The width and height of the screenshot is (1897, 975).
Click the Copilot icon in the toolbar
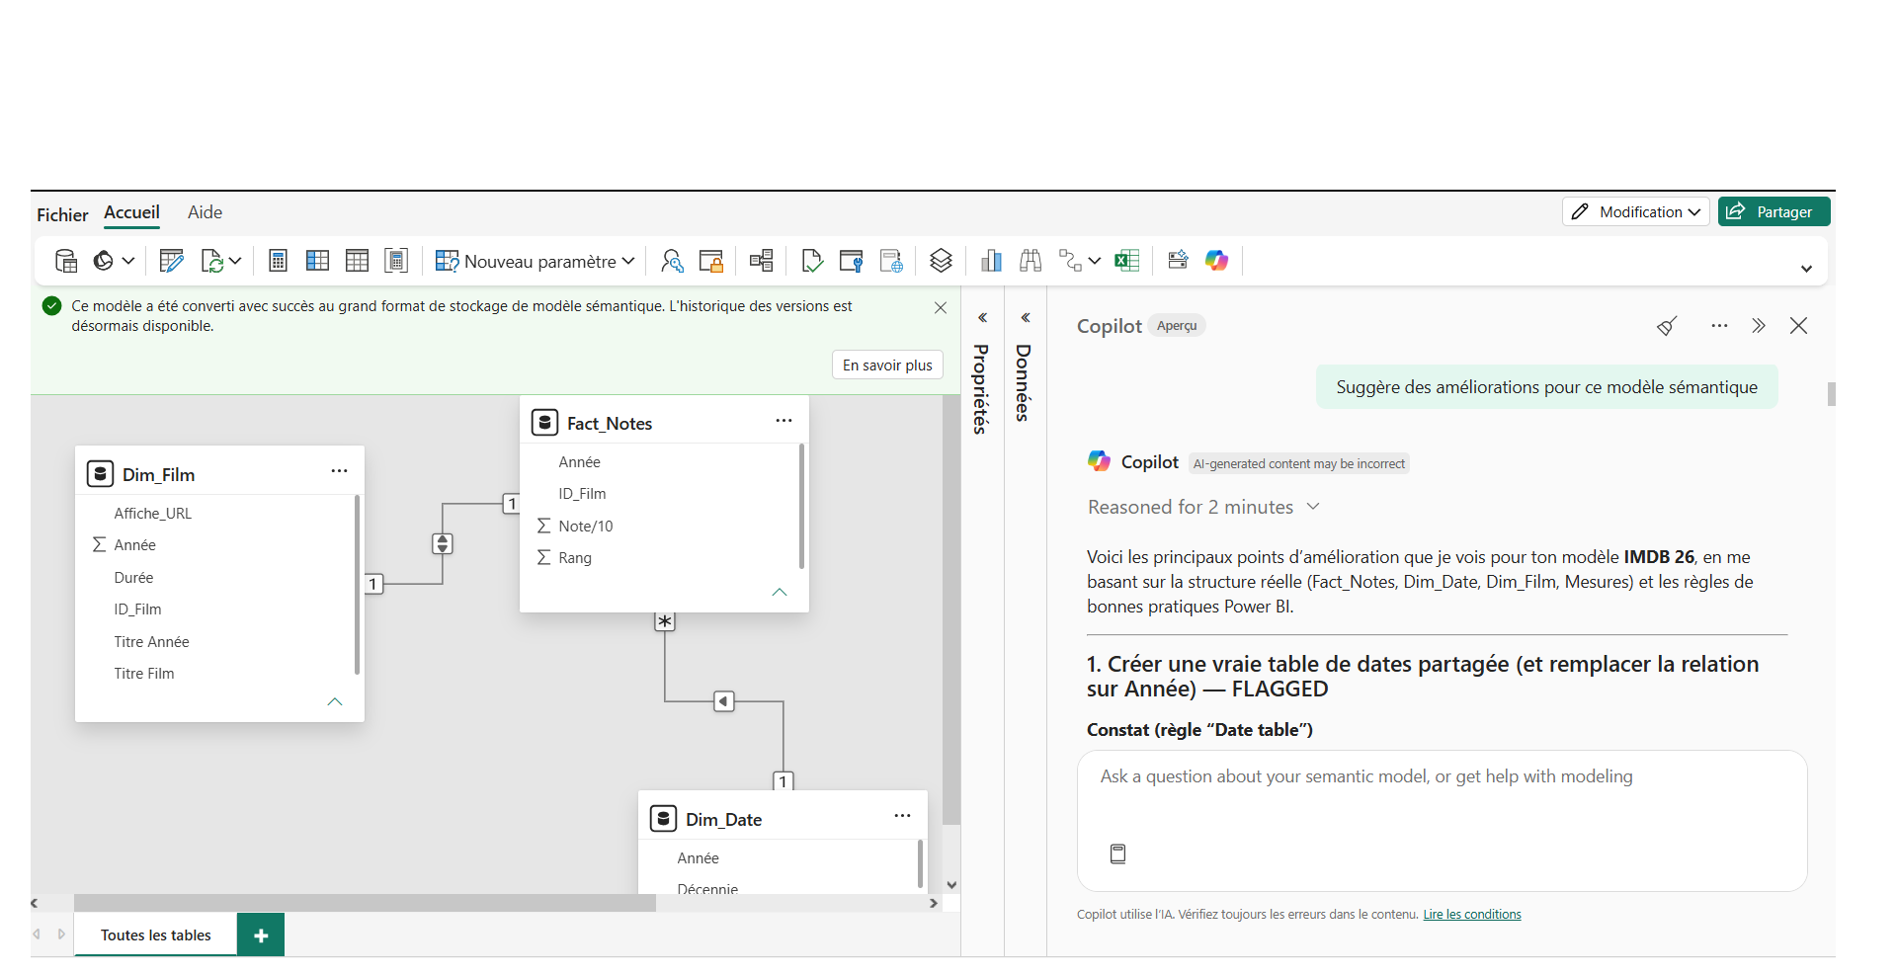point(1216,261)
